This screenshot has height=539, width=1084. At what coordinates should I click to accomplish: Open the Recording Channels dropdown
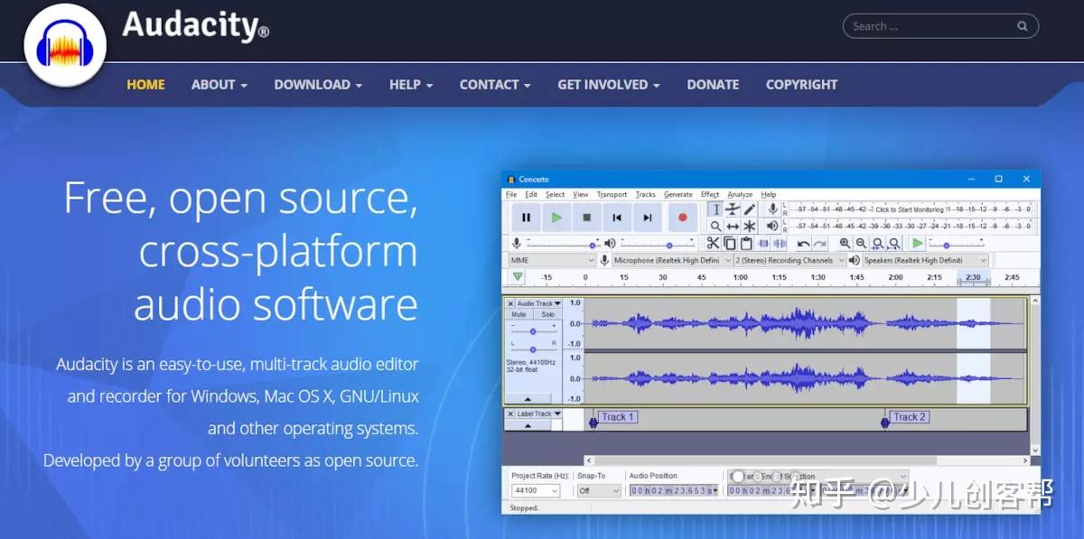(790, 260)
